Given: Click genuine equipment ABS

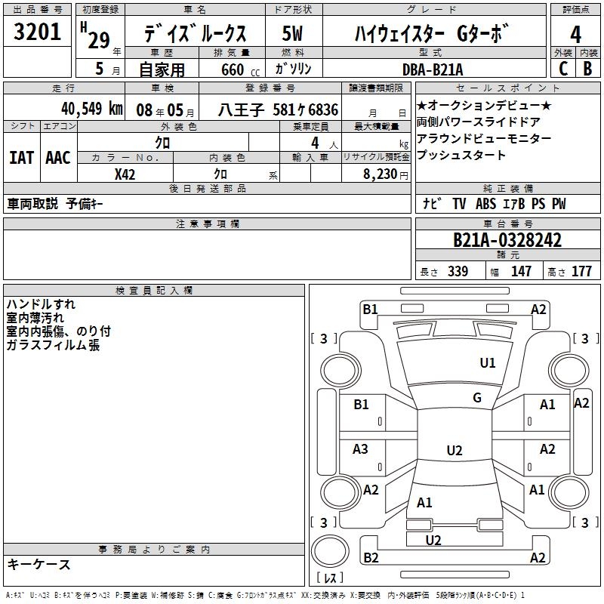Looking at the screenshot, I should [485, 203].
